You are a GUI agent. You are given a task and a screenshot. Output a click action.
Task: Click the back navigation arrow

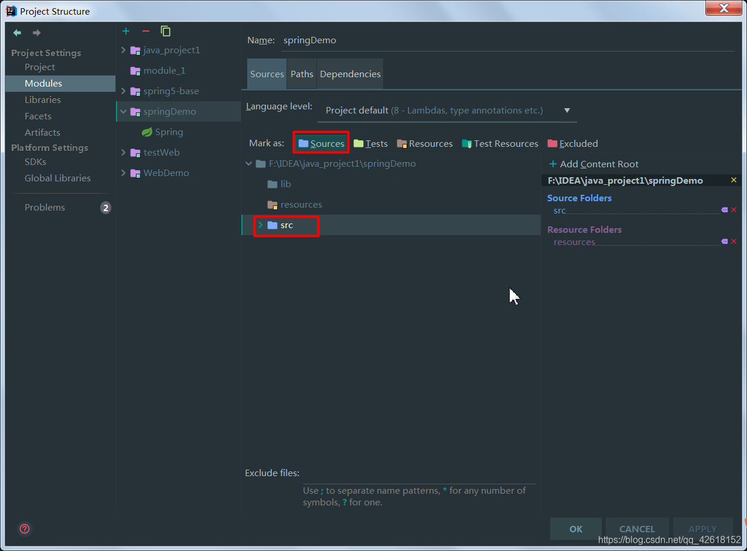coord(18,33)
